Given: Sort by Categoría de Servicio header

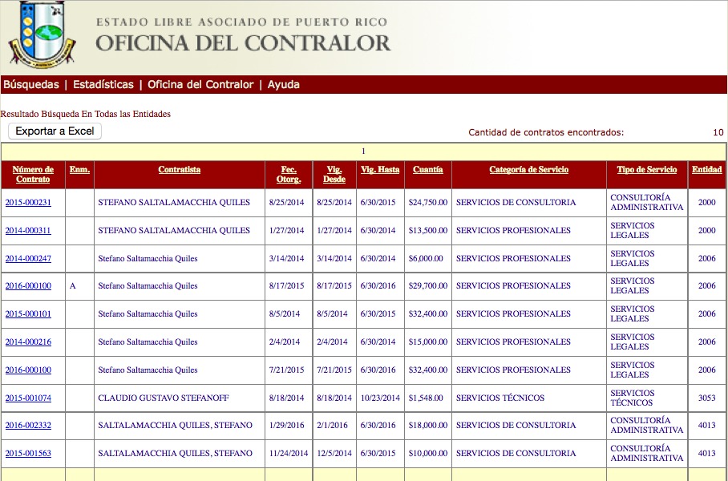Looking at the screenshot, I should [529, 169].
